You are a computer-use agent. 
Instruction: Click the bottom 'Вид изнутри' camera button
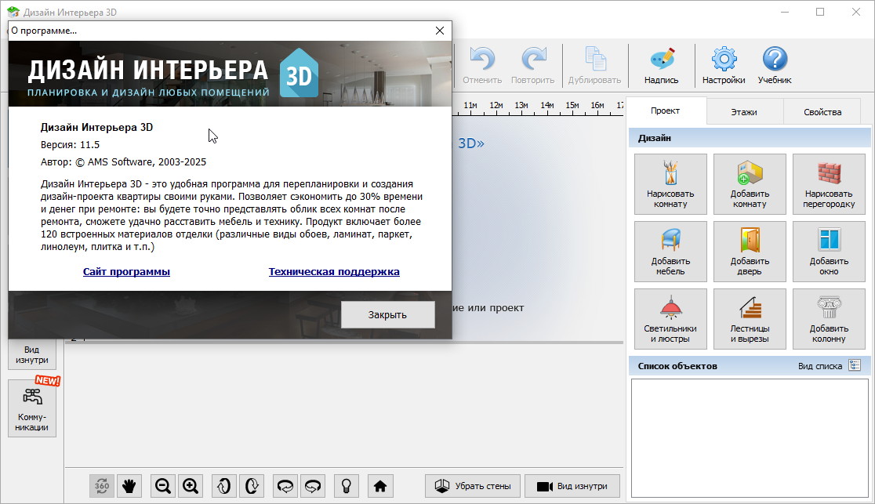[572, 486]
